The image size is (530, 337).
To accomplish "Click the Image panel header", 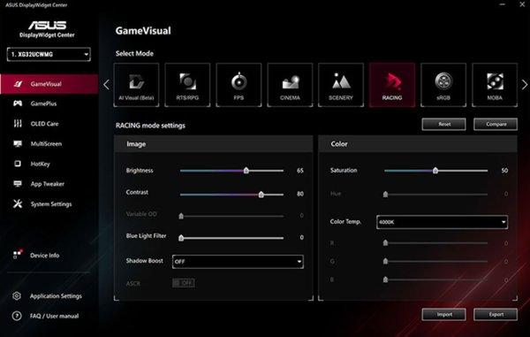I will [x=214, y=144].
